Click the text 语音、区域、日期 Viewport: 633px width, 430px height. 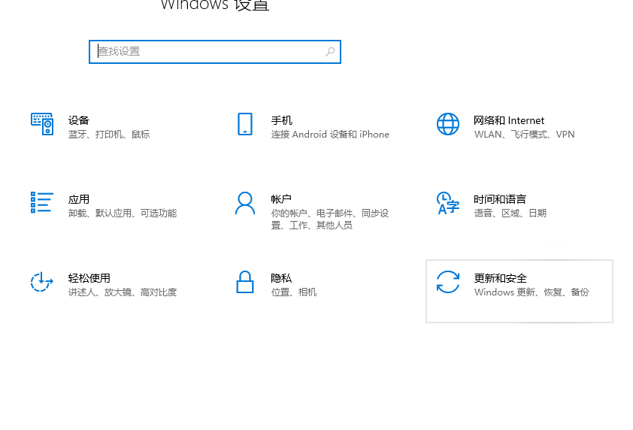tap(510, 213)
